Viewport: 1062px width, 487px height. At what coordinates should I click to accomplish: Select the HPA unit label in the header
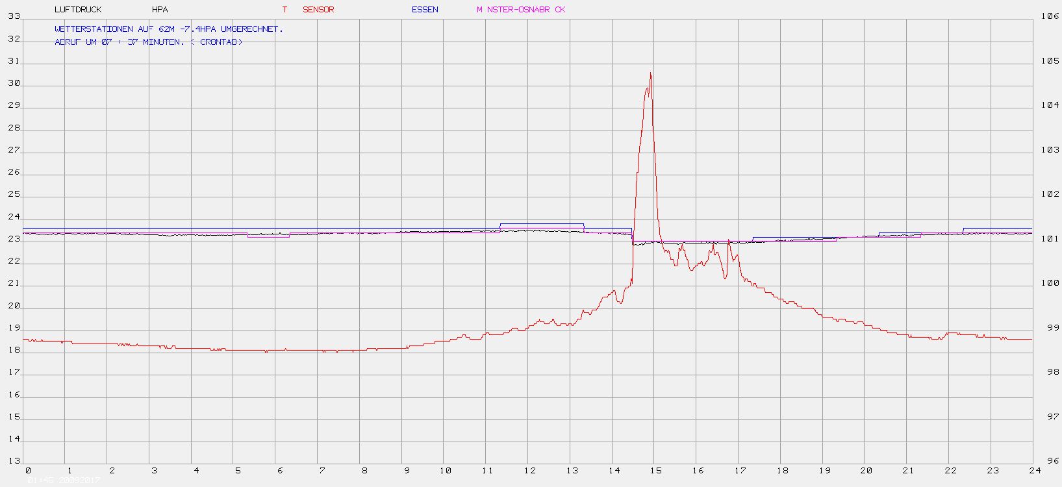click(x=160, y=10)
